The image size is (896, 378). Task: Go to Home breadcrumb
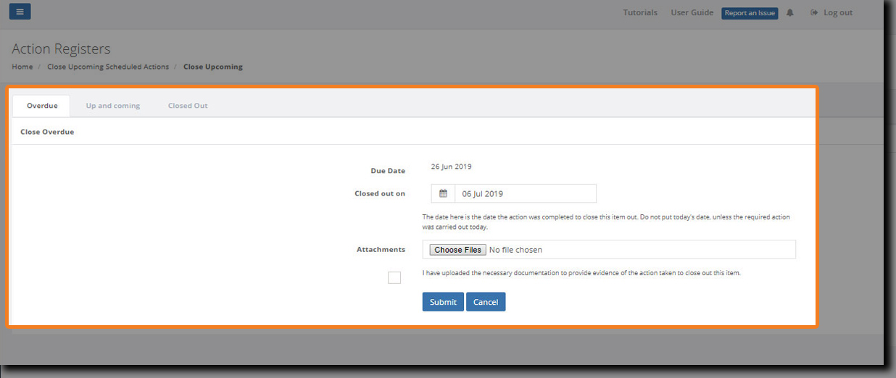22,67
